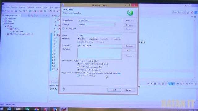Click the Add button for Interfaces
The image size is (198, 111).
129,50
